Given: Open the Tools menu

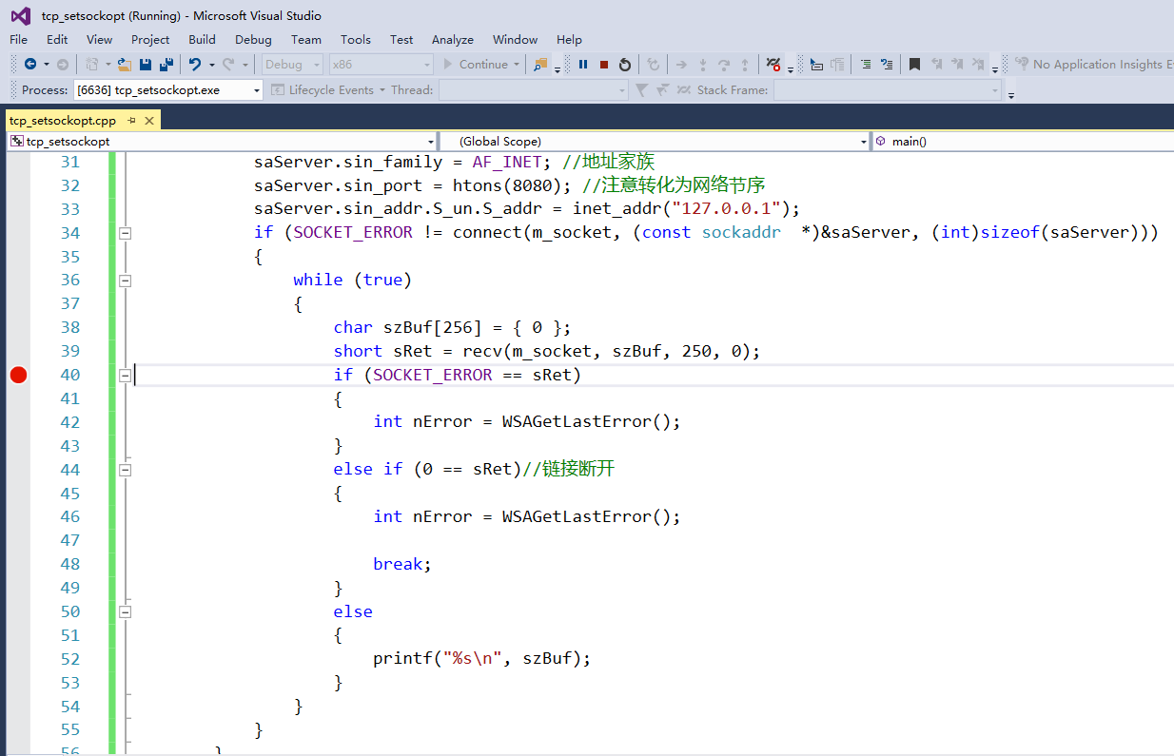Looking at the screenshot, I should tap(356, 39).
